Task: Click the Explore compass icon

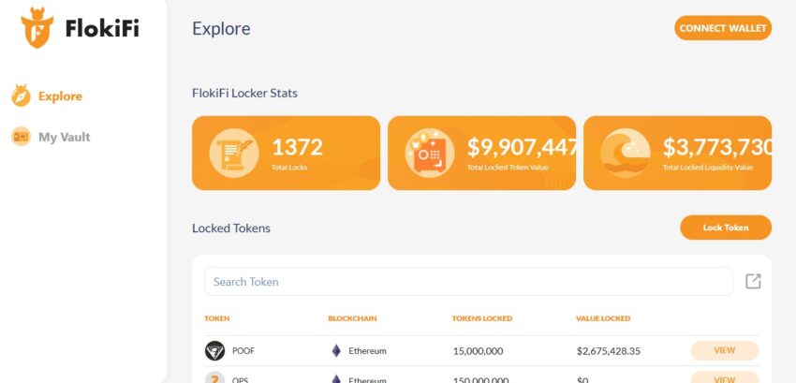Action: (x=21, y=96)
